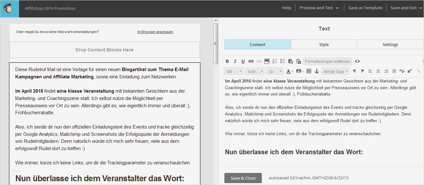Insert a numbered list
The image size is (424, 185).
pos(275,61)
